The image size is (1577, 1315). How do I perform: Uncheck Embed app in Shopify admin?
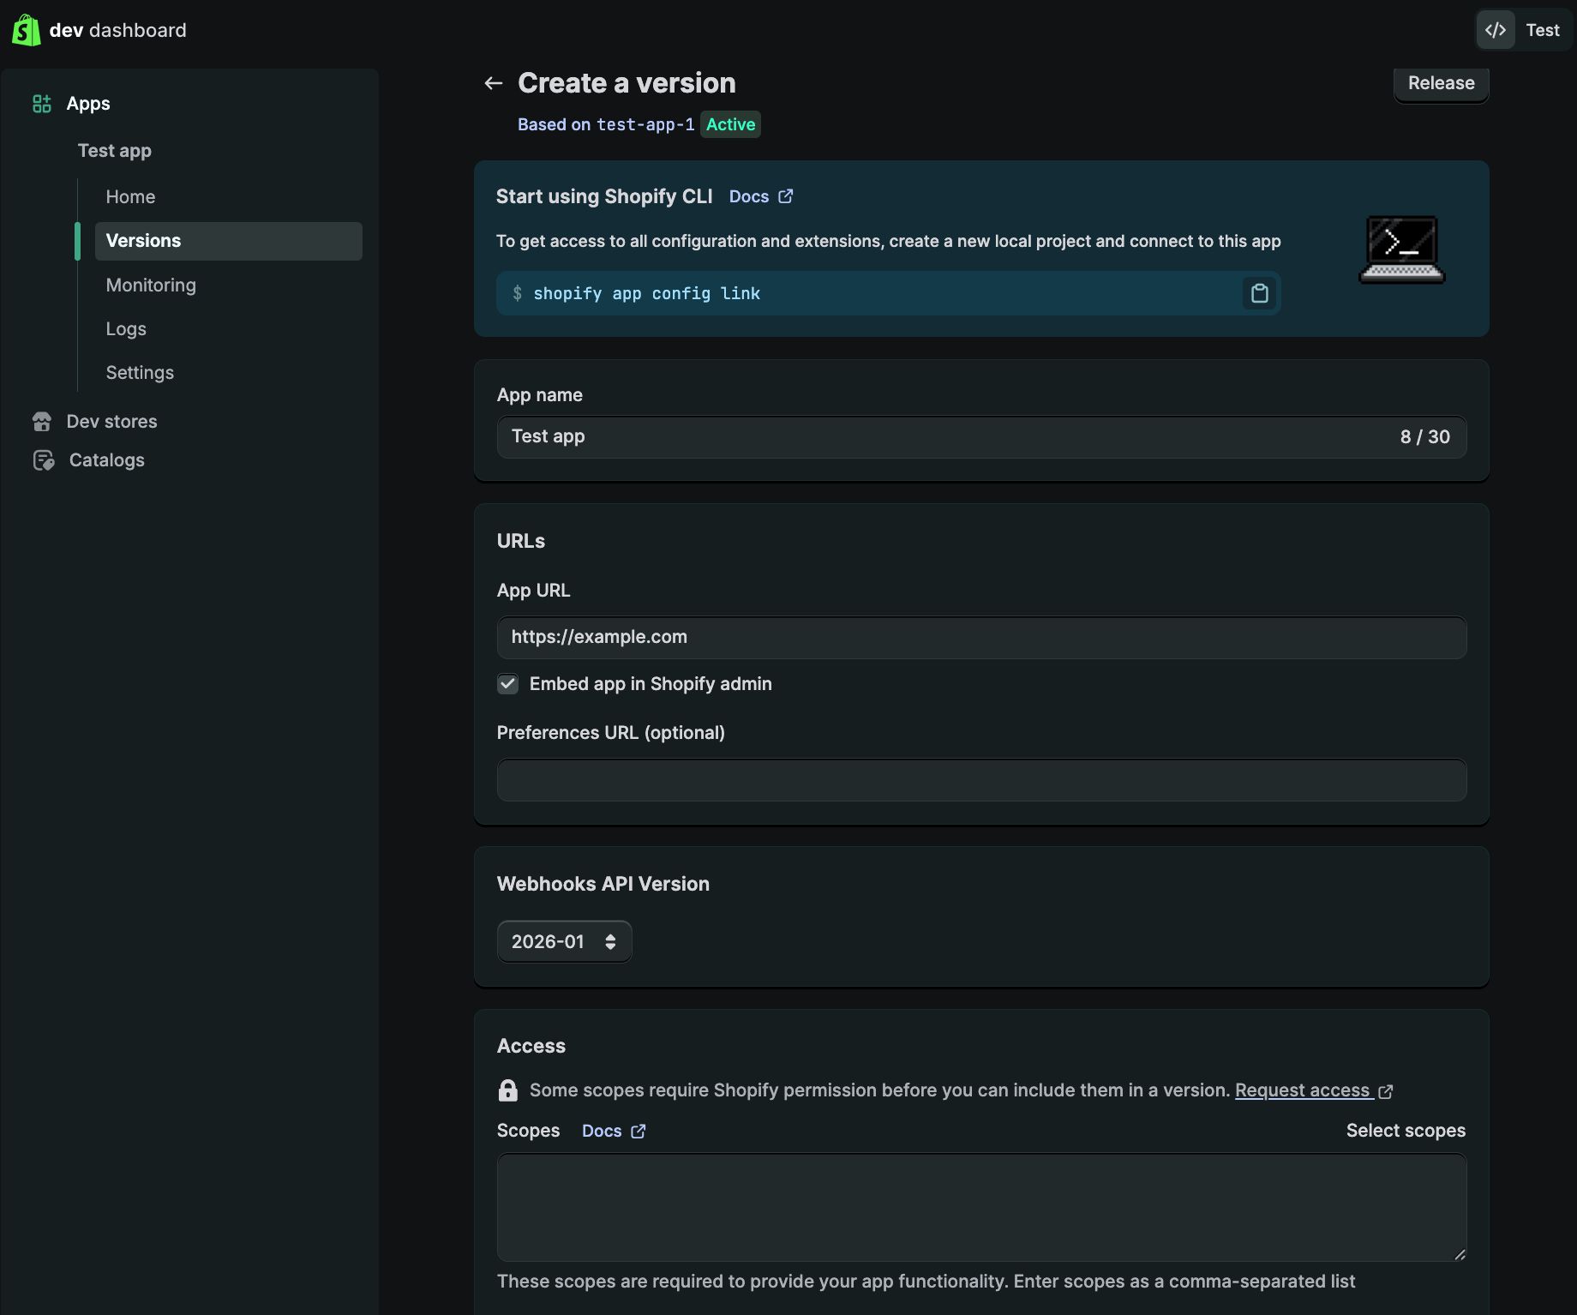508,684
